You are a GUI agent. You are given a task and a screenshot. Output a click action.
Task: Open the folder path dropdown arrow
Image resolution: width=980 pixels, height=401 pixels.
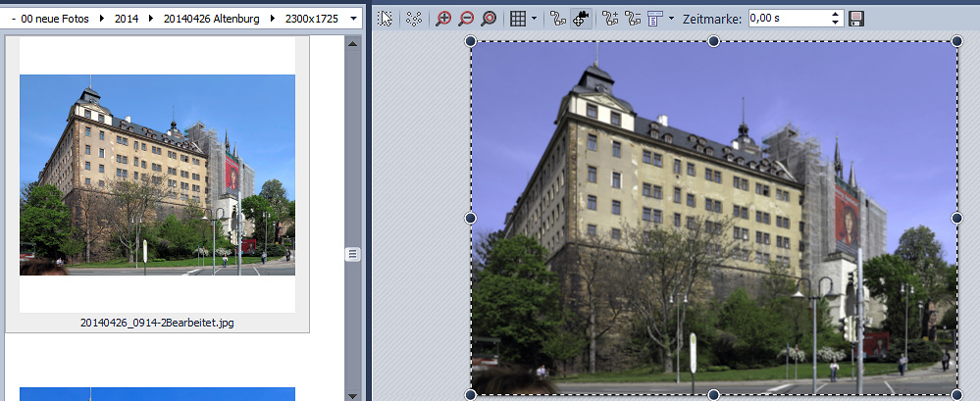353,19
